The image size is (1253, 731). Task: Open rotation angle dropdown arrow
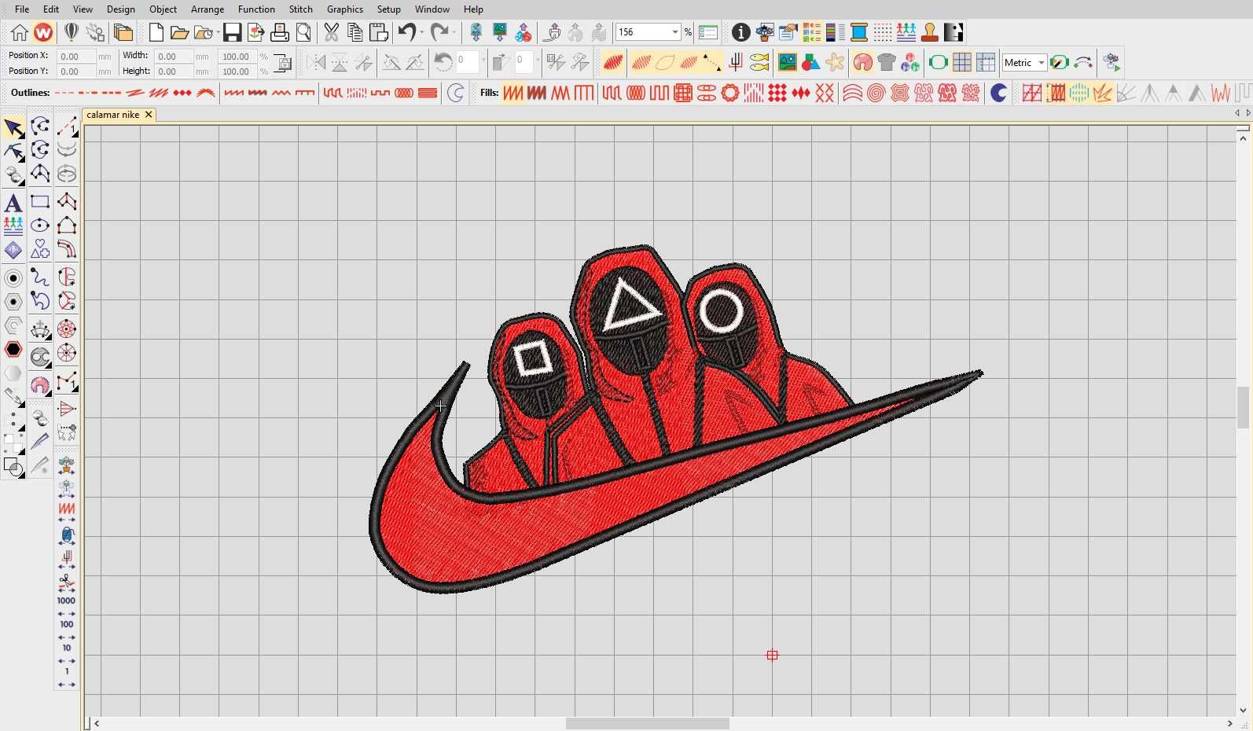point(483,60)
